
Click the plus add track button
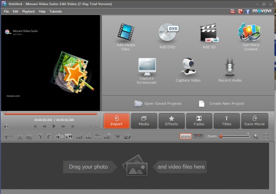[6, 136]
